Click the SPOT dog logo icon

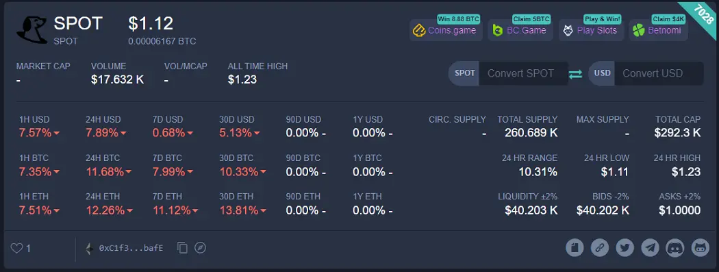pos(32,30)
